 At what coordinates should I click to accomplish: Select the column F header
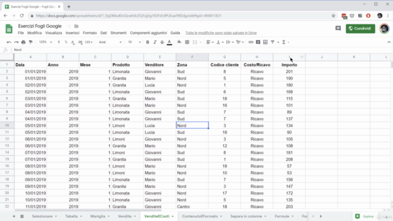(x=192, y=57)
